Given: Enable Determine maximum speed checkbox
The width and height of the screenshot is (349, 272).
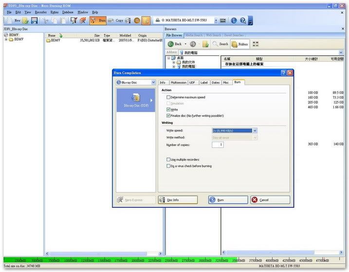Looking at the screenshot, I should [168, 97].
